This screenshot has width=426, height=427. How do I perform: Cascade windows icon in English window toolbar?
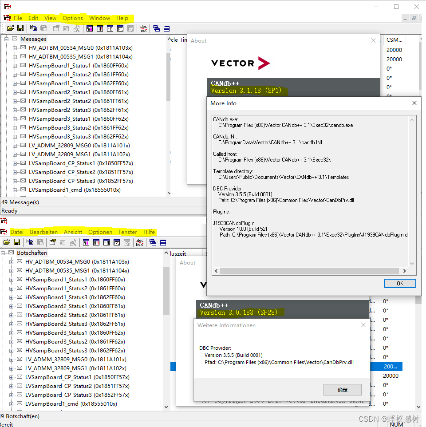(x=156, y=28)
